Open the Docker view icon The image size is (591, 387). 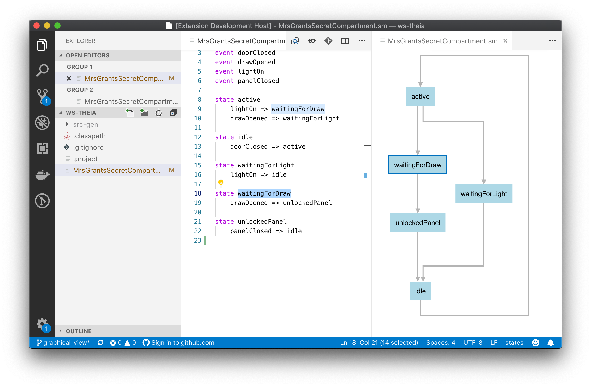(42, 174)
